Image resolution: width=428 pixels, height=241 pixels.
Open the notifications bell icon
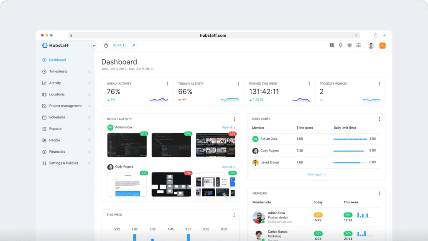pos(340,45)
